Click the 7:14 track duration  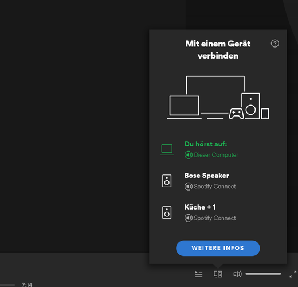(x=27, y=285)
